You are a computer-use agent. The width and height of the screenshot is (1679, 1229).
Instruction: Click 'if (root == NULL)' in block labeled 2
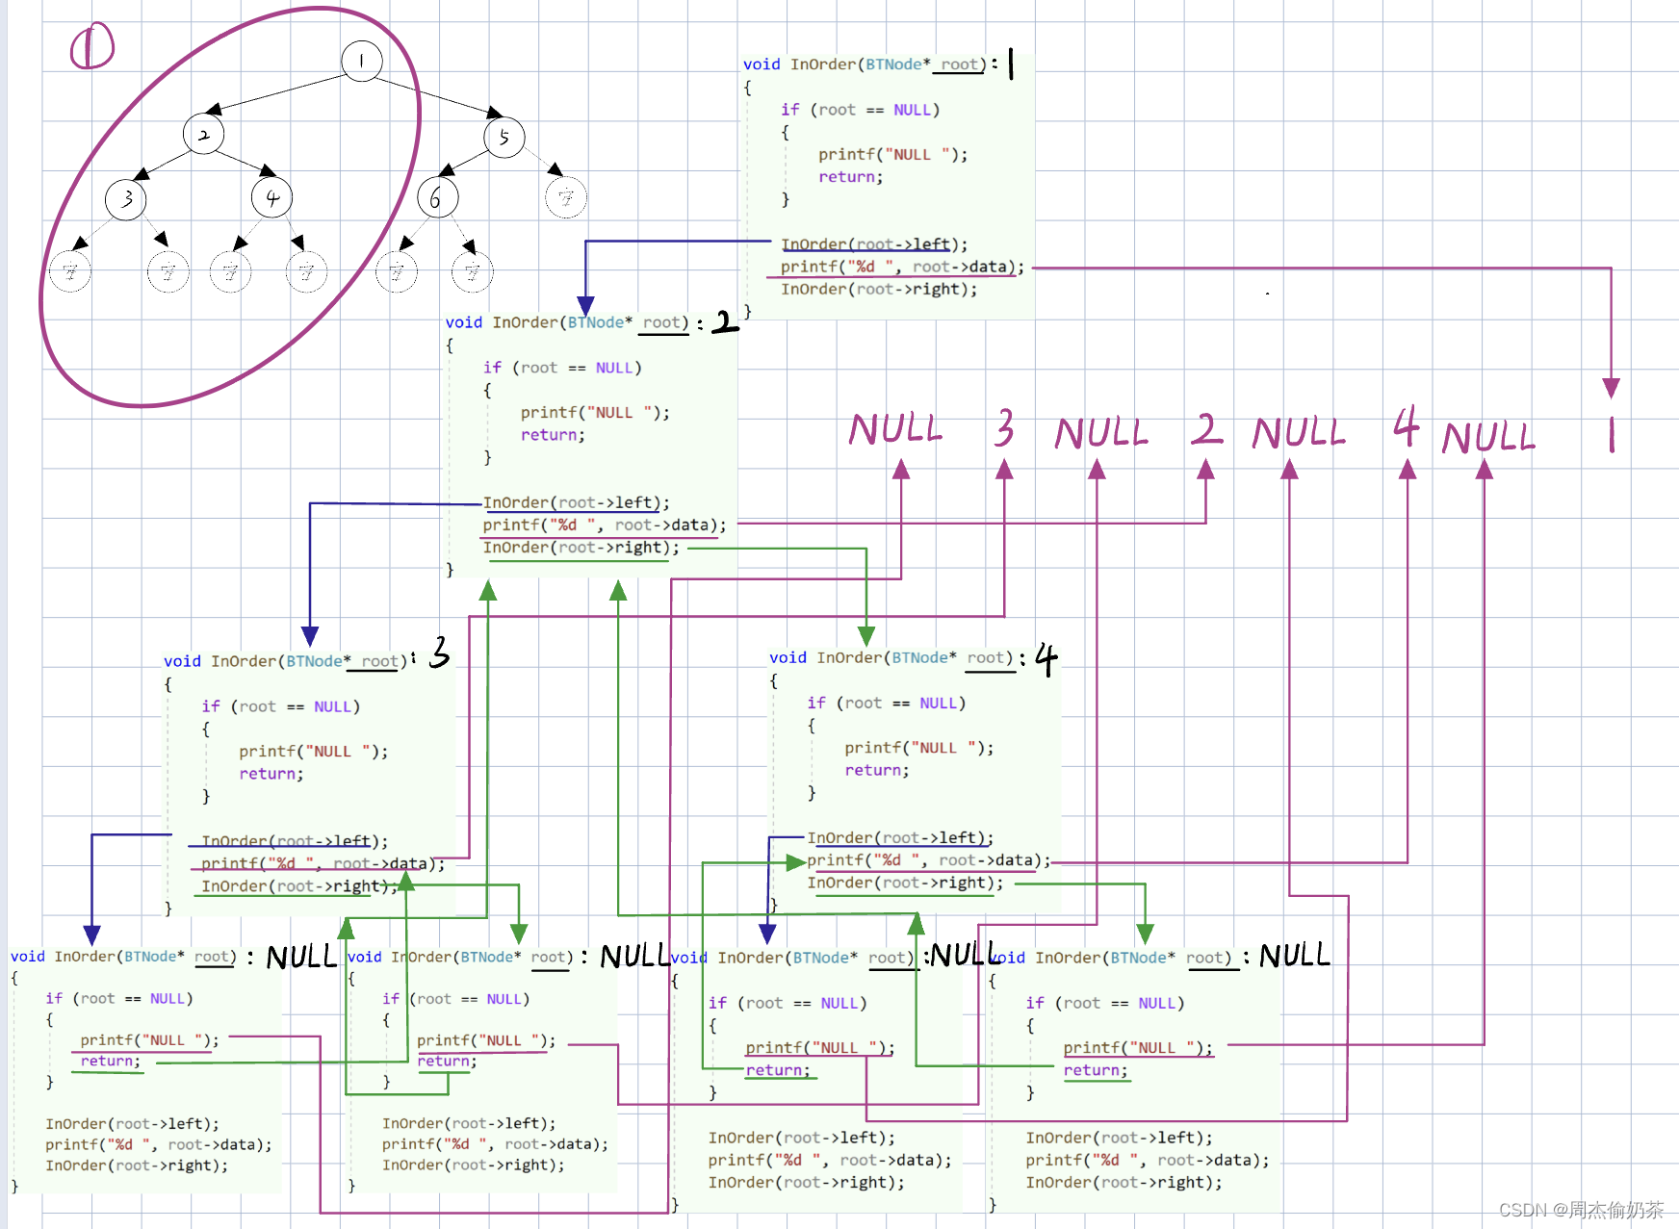pyautogui.click(x=562, y=368)
